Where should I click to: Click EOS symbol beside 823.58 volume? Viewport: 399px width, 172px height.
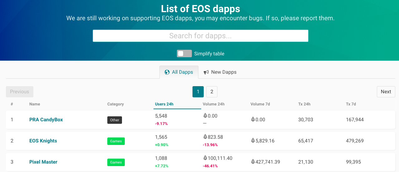click(x=205, y=137)
